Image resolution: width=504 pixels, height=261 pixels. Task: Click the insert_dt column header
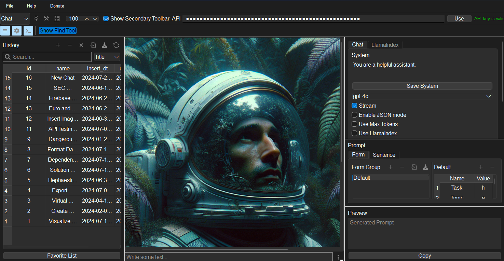97,68
